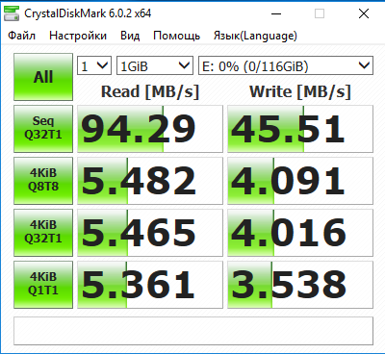
Task: Start the 4KiB Q1T1 test
Action: pos(43,285)
